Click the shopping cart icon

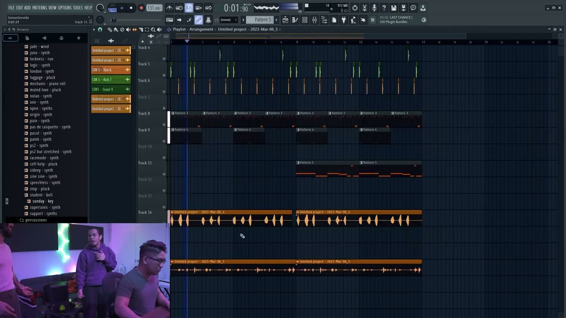pos(372,20)
